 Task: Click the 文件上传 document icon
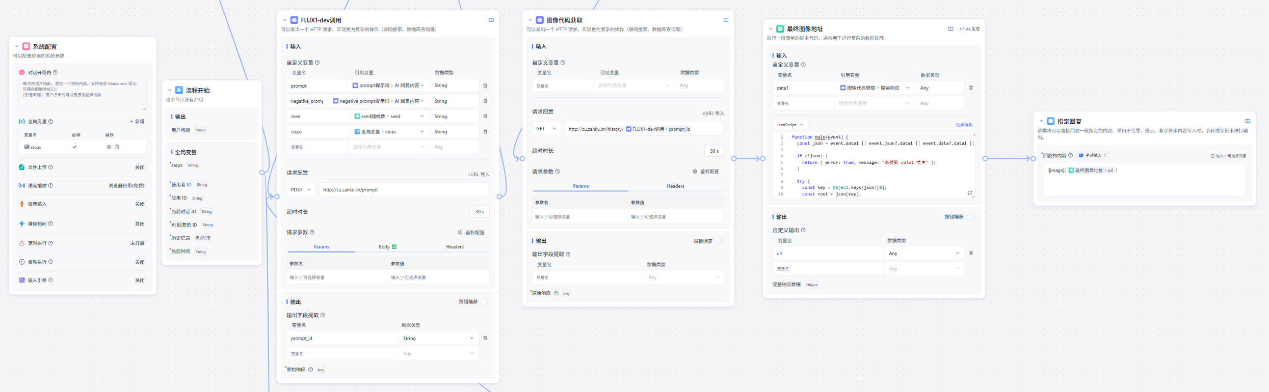(22, 167)
